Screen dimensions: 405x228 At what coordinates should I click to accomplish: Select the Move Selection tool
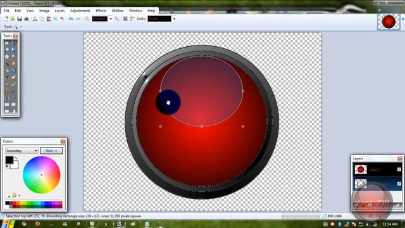tap(13, 49)
